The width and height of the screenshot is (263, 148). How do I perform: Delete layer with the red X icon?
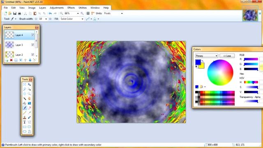click(x=11, y=60)
